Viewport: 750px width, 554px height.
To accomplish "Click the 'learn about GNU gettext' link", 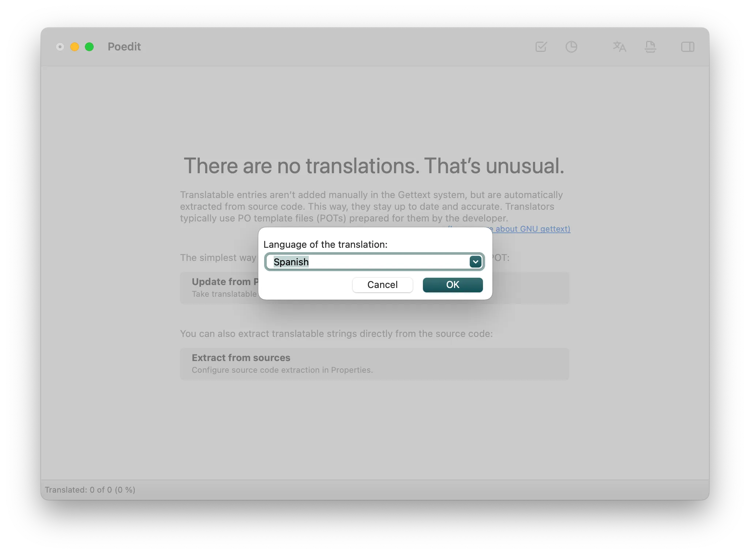I will pos(527,229).
